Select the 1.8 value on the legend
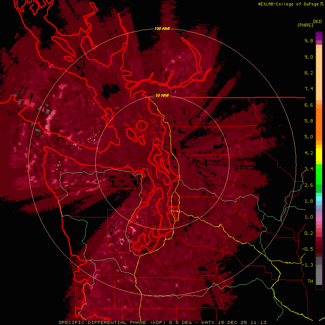Image resolution: width=325 pixels, height=325 pixels. (309, 201)
